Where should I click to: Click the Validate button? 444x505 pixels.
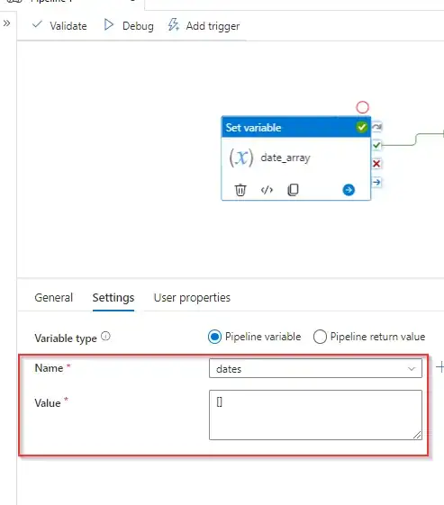(x=60, y=25)
